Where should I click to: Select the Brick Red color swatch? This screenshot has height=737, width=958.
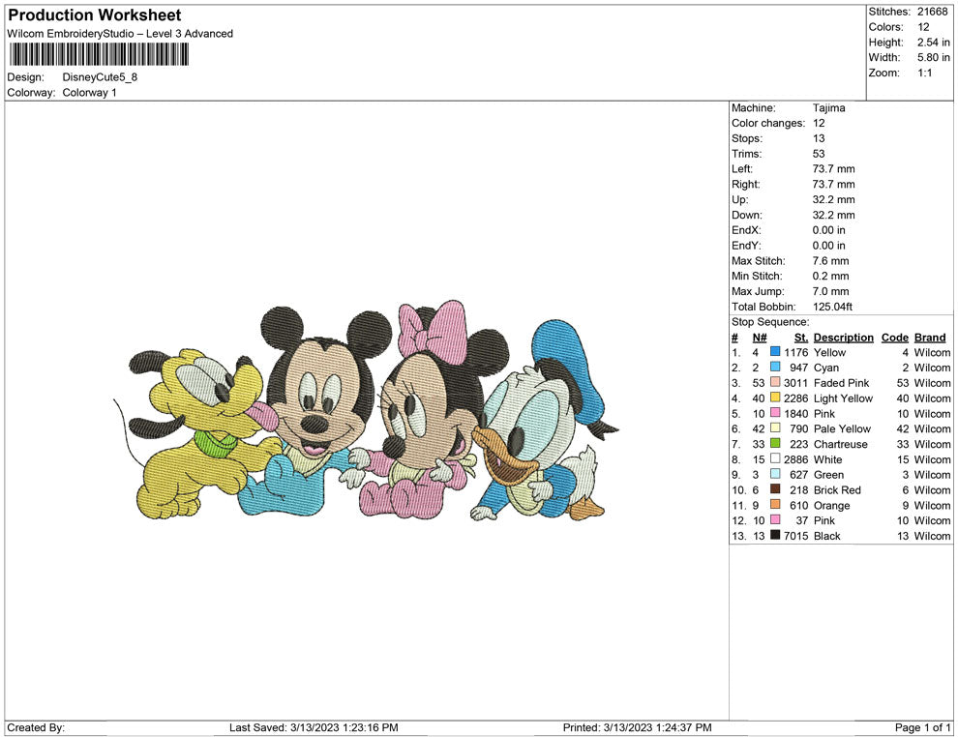(x=772, y=490)
